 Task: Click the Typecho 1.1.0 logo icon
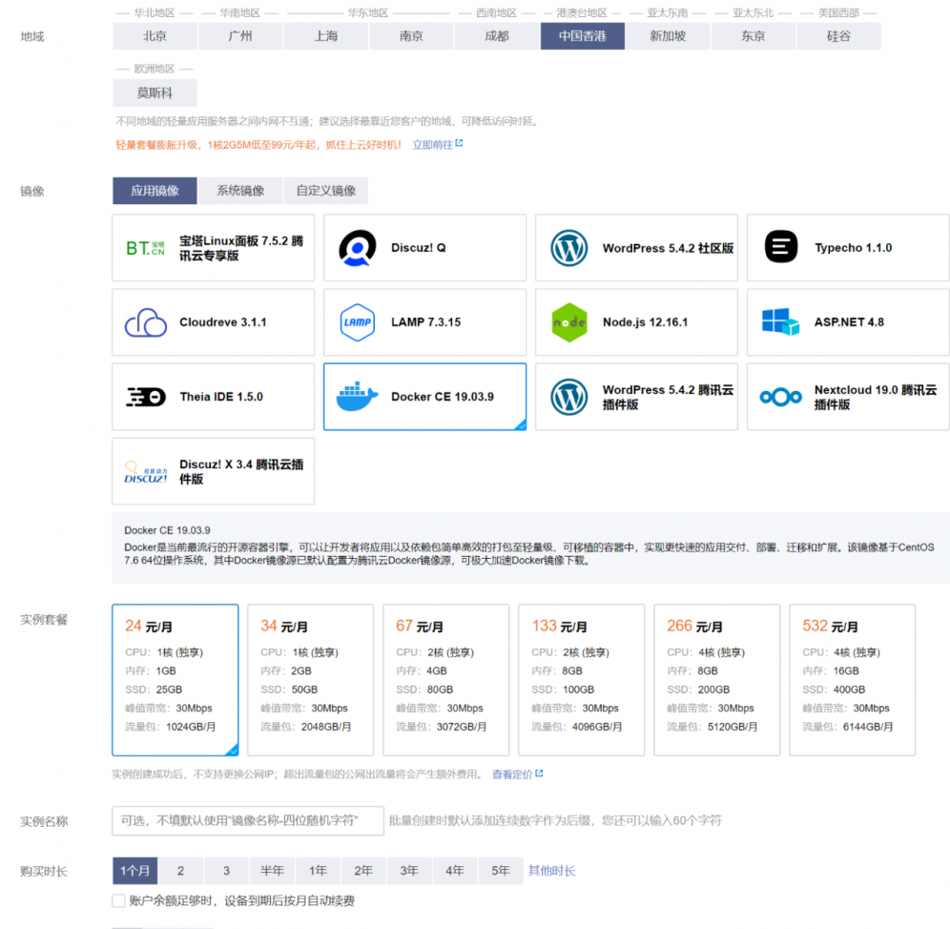coord(781,247)
